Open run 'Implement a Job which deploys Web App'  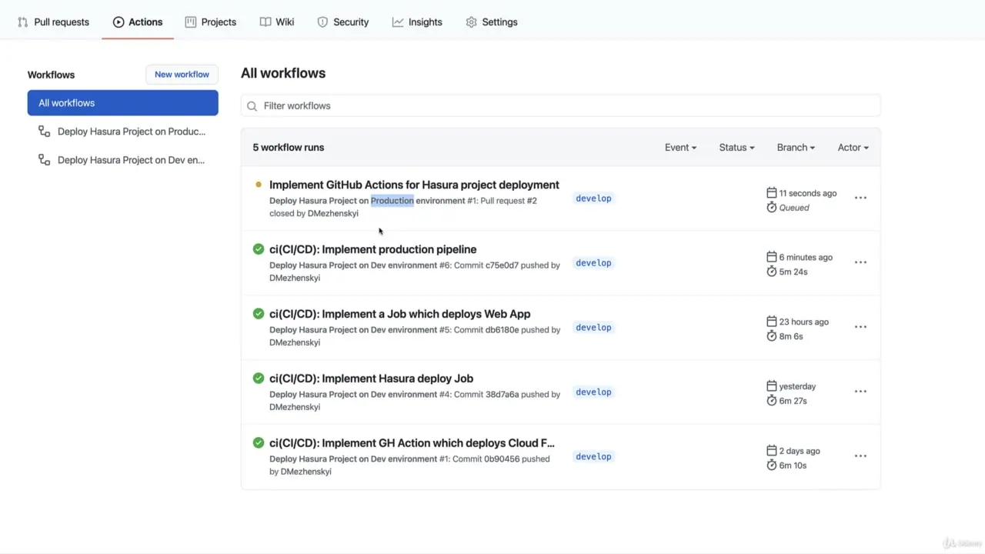(399, 314)
